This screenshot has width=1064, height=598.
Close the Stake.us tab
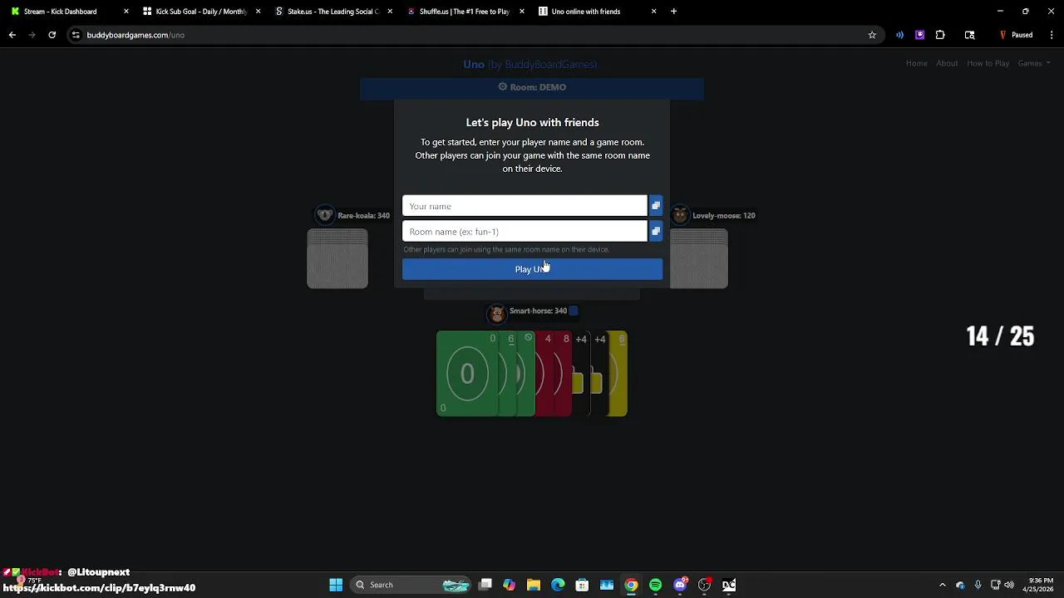pyautogui.click(x=390, y=12)
